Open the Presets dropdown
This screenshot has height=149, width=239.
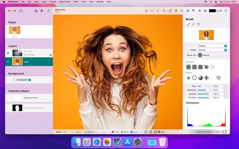[212, 46]
